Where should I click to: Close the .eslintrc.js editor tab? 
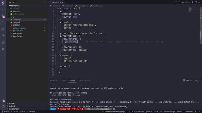63,2
